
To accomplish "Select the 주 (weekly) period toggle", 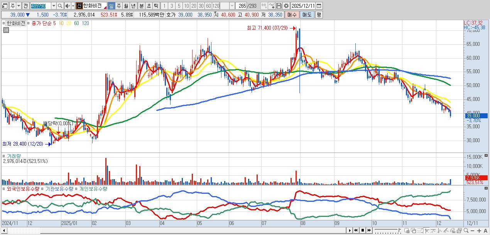I will coord(119,6).
